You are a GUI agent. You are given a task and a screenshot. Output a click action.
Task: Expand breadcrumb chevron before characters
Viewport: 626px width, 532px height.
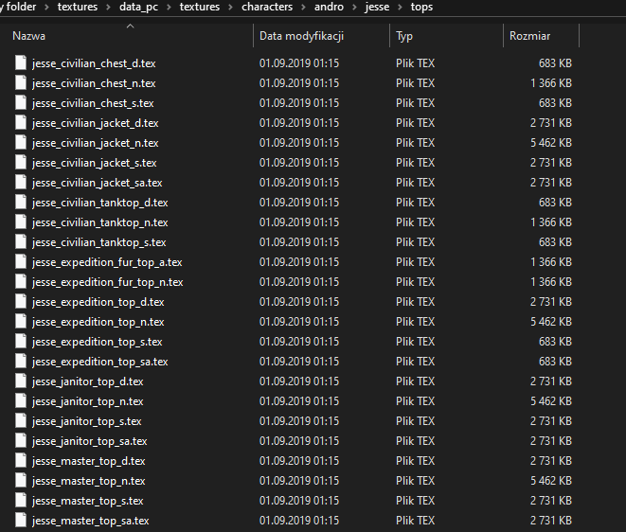230,8
